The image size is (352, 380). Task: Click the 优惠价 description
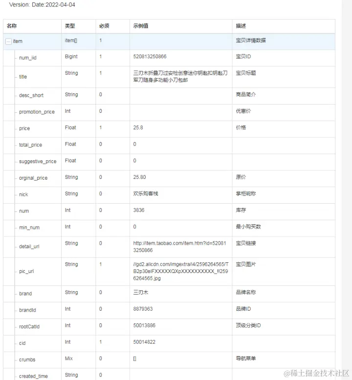[243, 111]
